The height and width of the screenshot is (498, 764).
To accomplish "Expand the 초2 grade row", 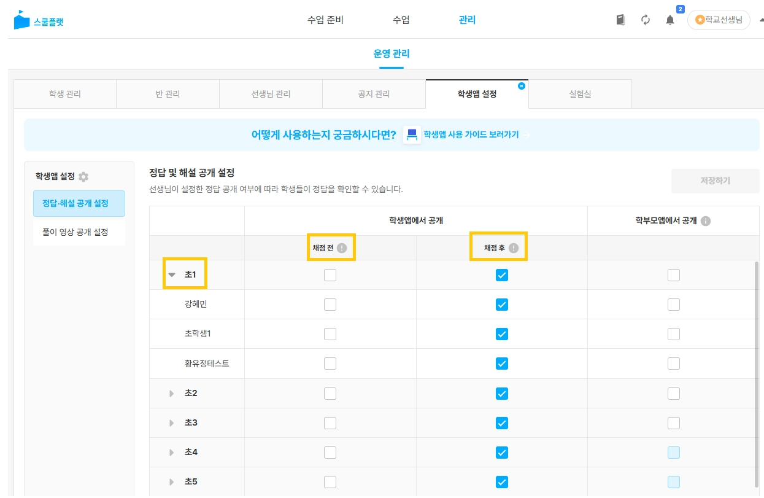I will (x=172, y=393).
